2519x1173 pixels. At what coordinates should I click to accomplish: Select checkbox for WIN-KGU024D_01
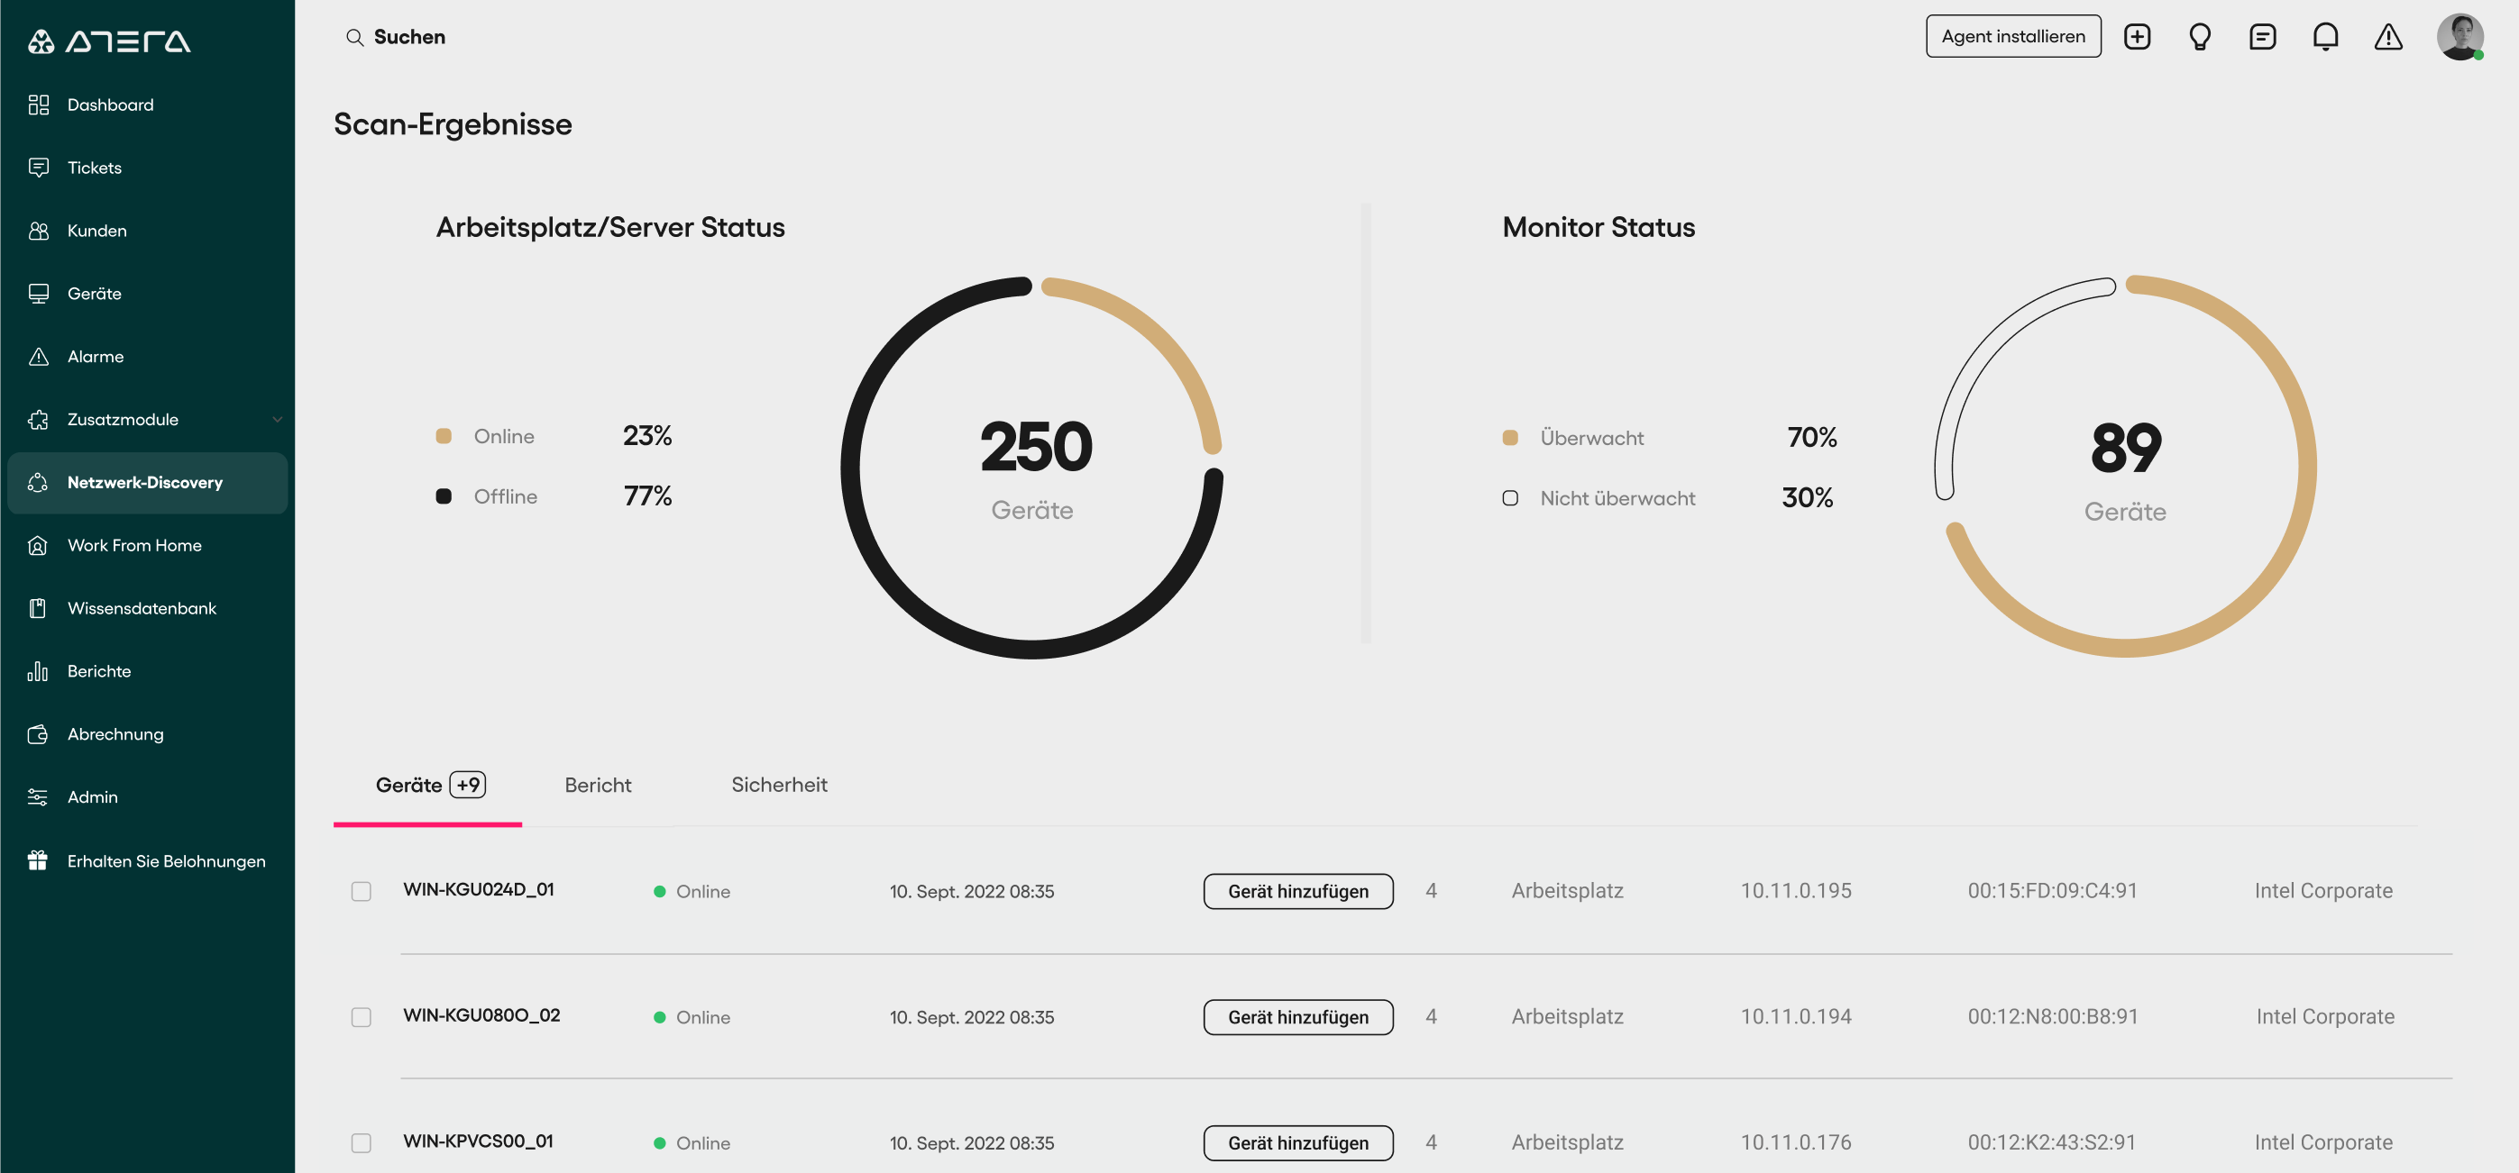tap(361, 892)
